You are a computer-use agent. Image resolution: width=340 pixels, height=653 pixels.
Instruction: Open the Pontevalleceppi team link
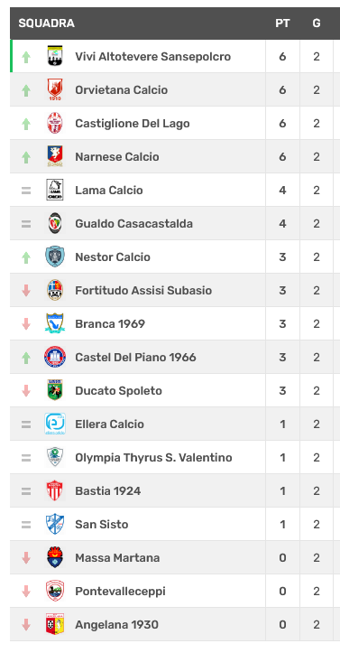[120, 591]
